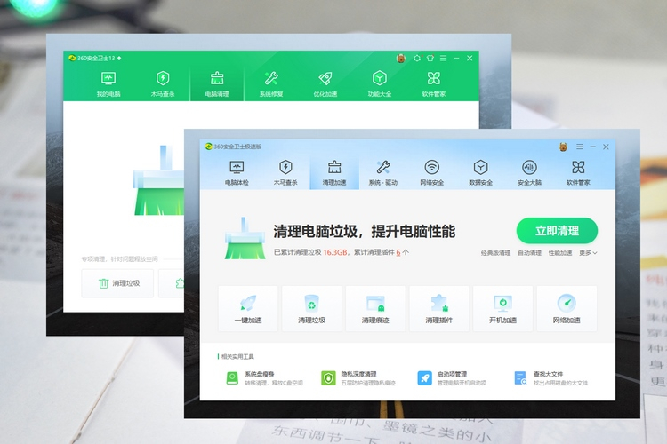Open 软件管家 in the 360安全卫士13 window
The height and width of the screenshot is (444, 667).
click(x=433, y=84)
